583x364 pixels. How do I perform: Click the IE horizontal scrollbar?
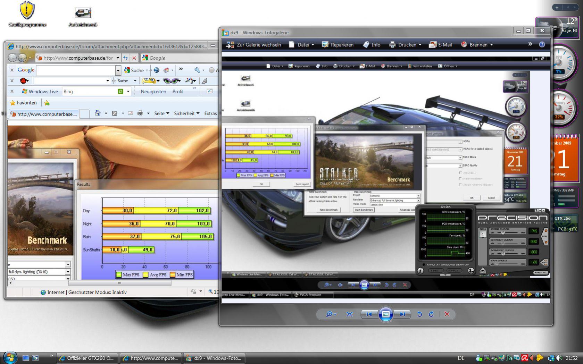coord(119,283)
